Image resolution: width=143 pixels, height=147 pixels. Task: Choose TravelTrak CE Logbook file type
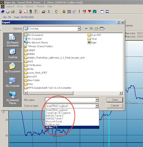(72, 113)
